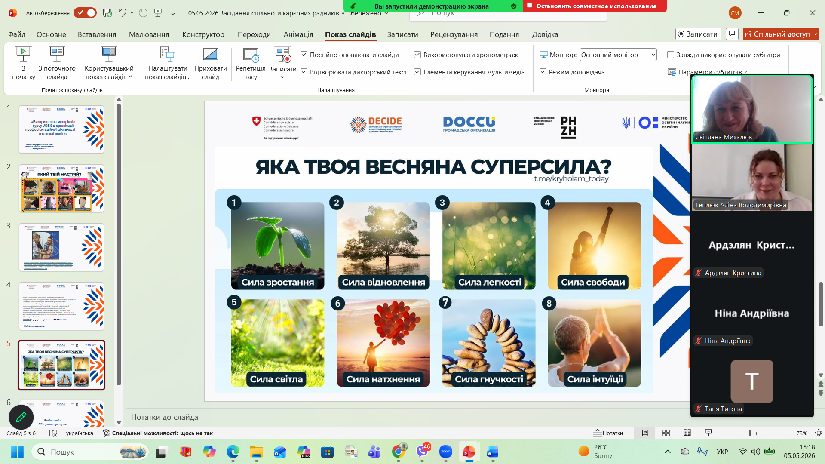
Task: Redo the last action
Action: [x=143, y=13]
